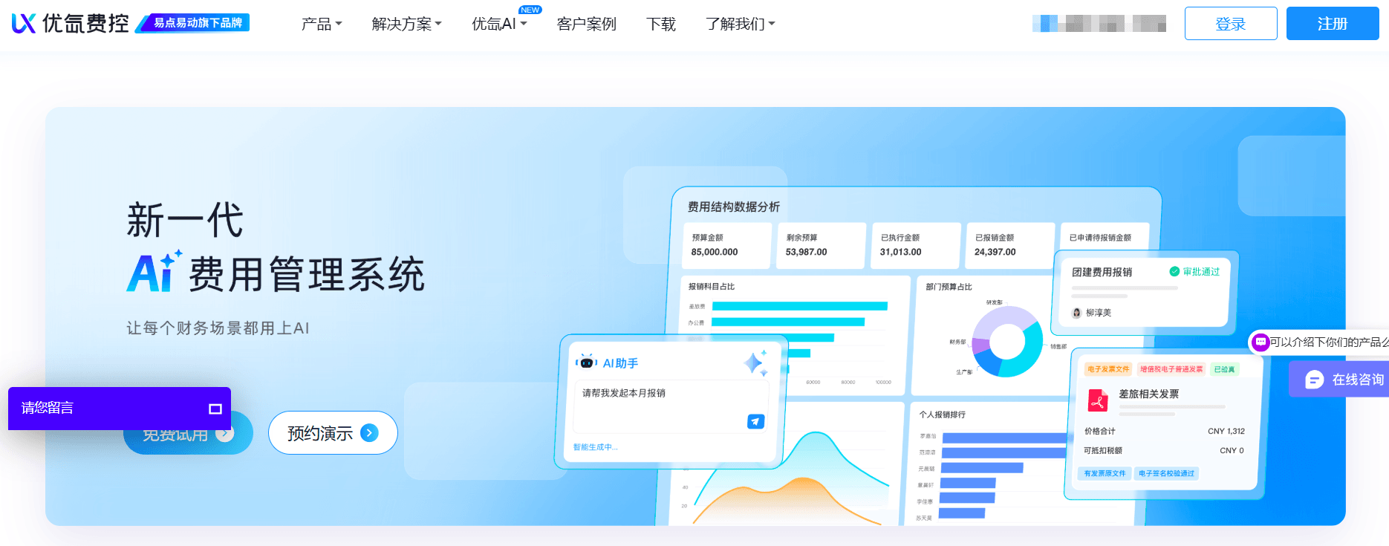The width and height of the screenshot is (1389, 546).
Task: Expand the 解决方案 menu
Action: click(x=406, y=24)
